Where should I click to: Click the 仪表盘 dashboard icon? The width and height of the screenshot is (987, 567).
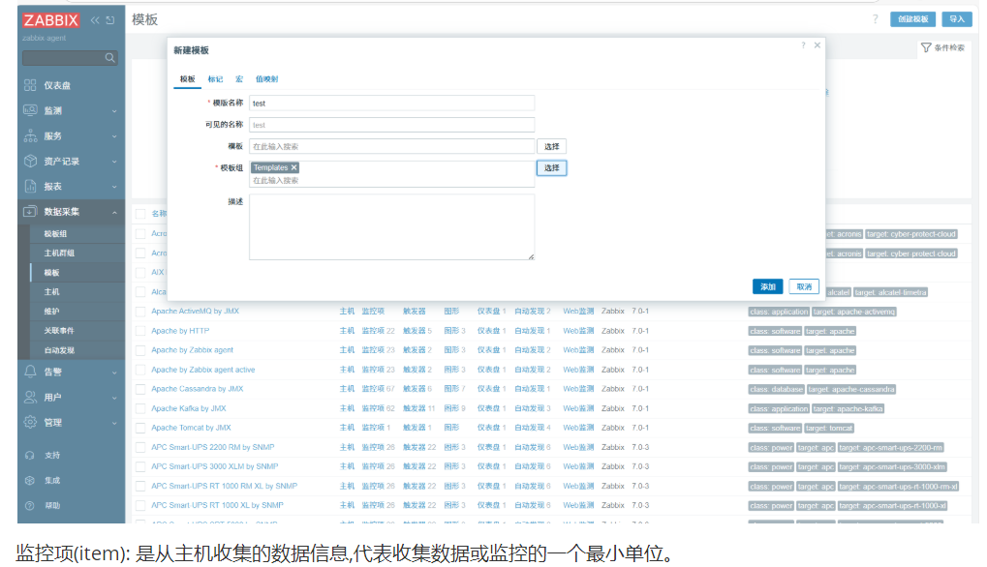click(x=30, y=85)
